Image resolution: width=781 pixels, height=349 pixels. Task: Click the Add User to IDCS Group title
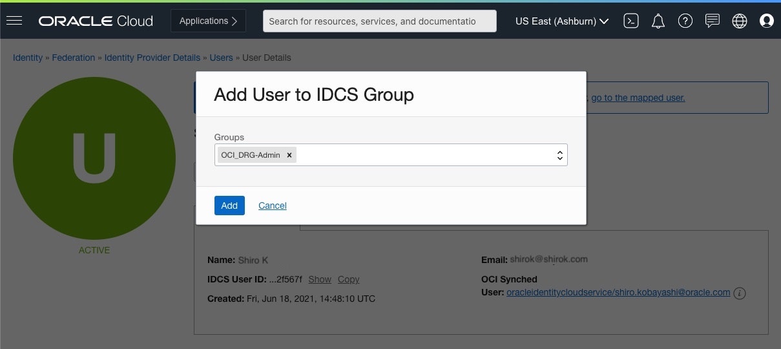click(314, 94)
